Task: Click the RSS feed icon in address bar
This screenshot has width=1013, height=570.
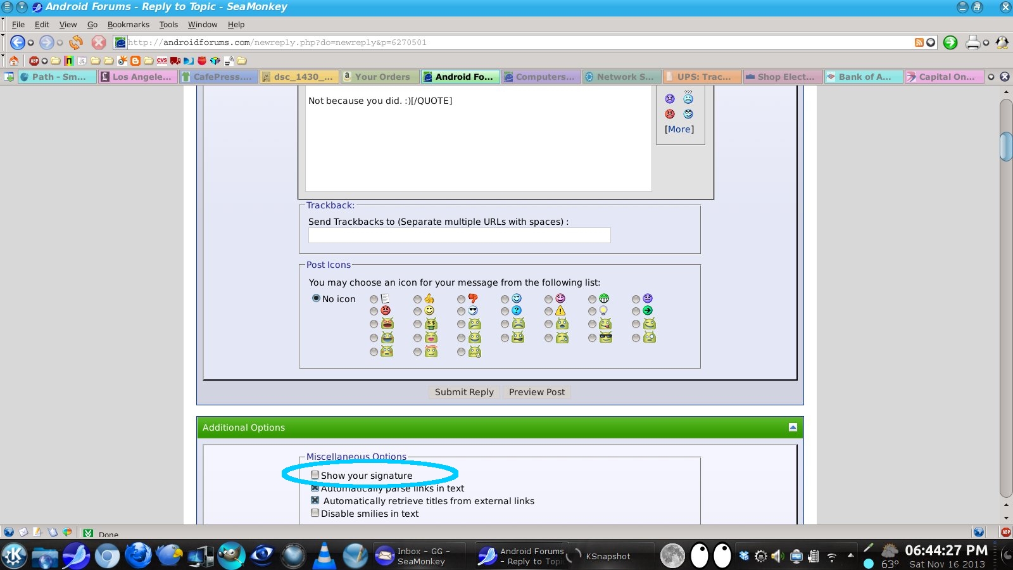Action: pyautogui.click(x=919, y=42)
